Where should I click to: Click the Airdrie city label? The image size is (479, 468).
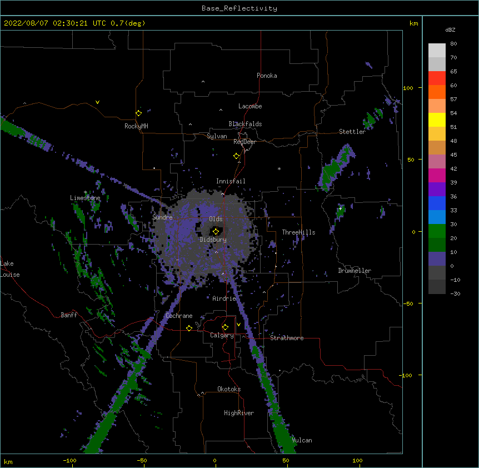coord(224,298)
